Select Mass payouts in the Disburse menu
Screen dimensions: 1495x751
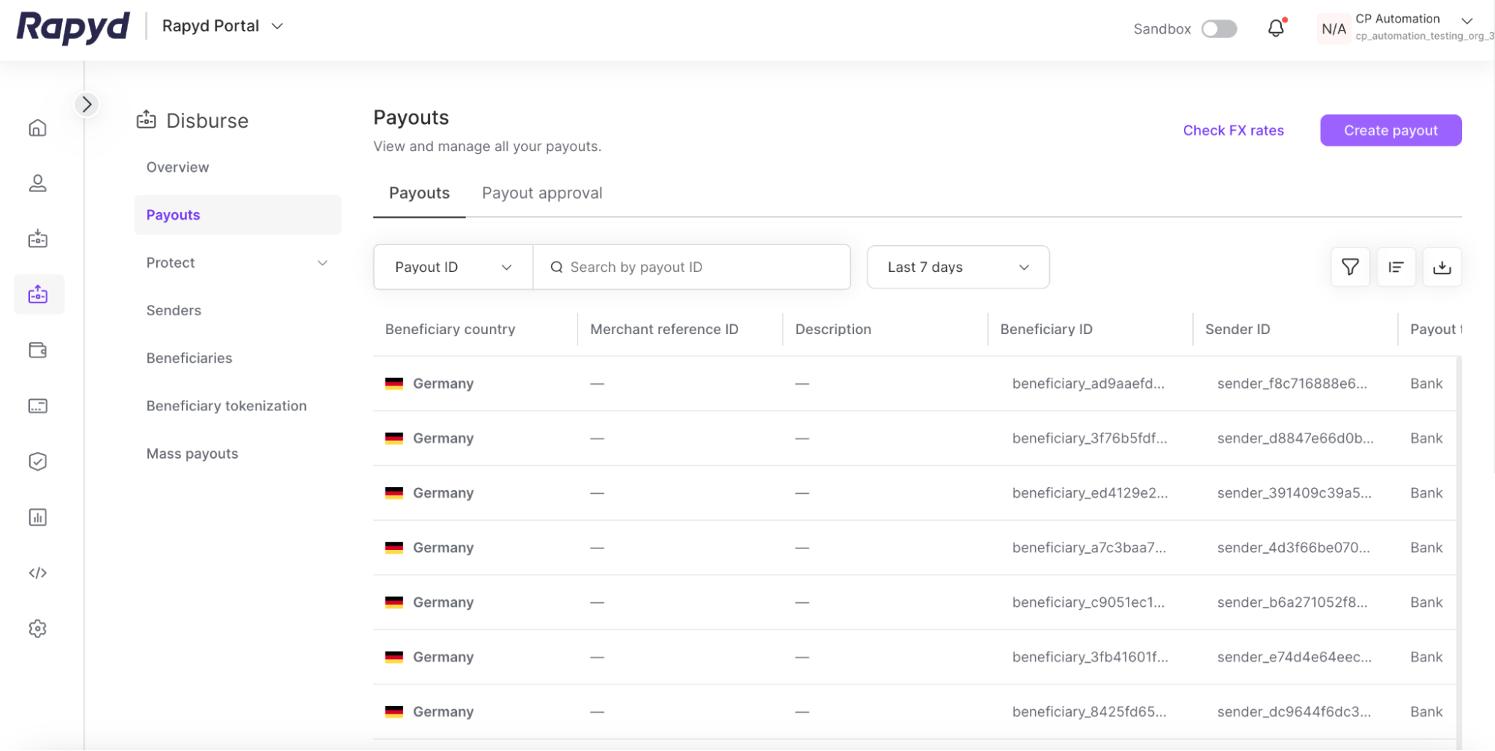click(x=191, y=453)
